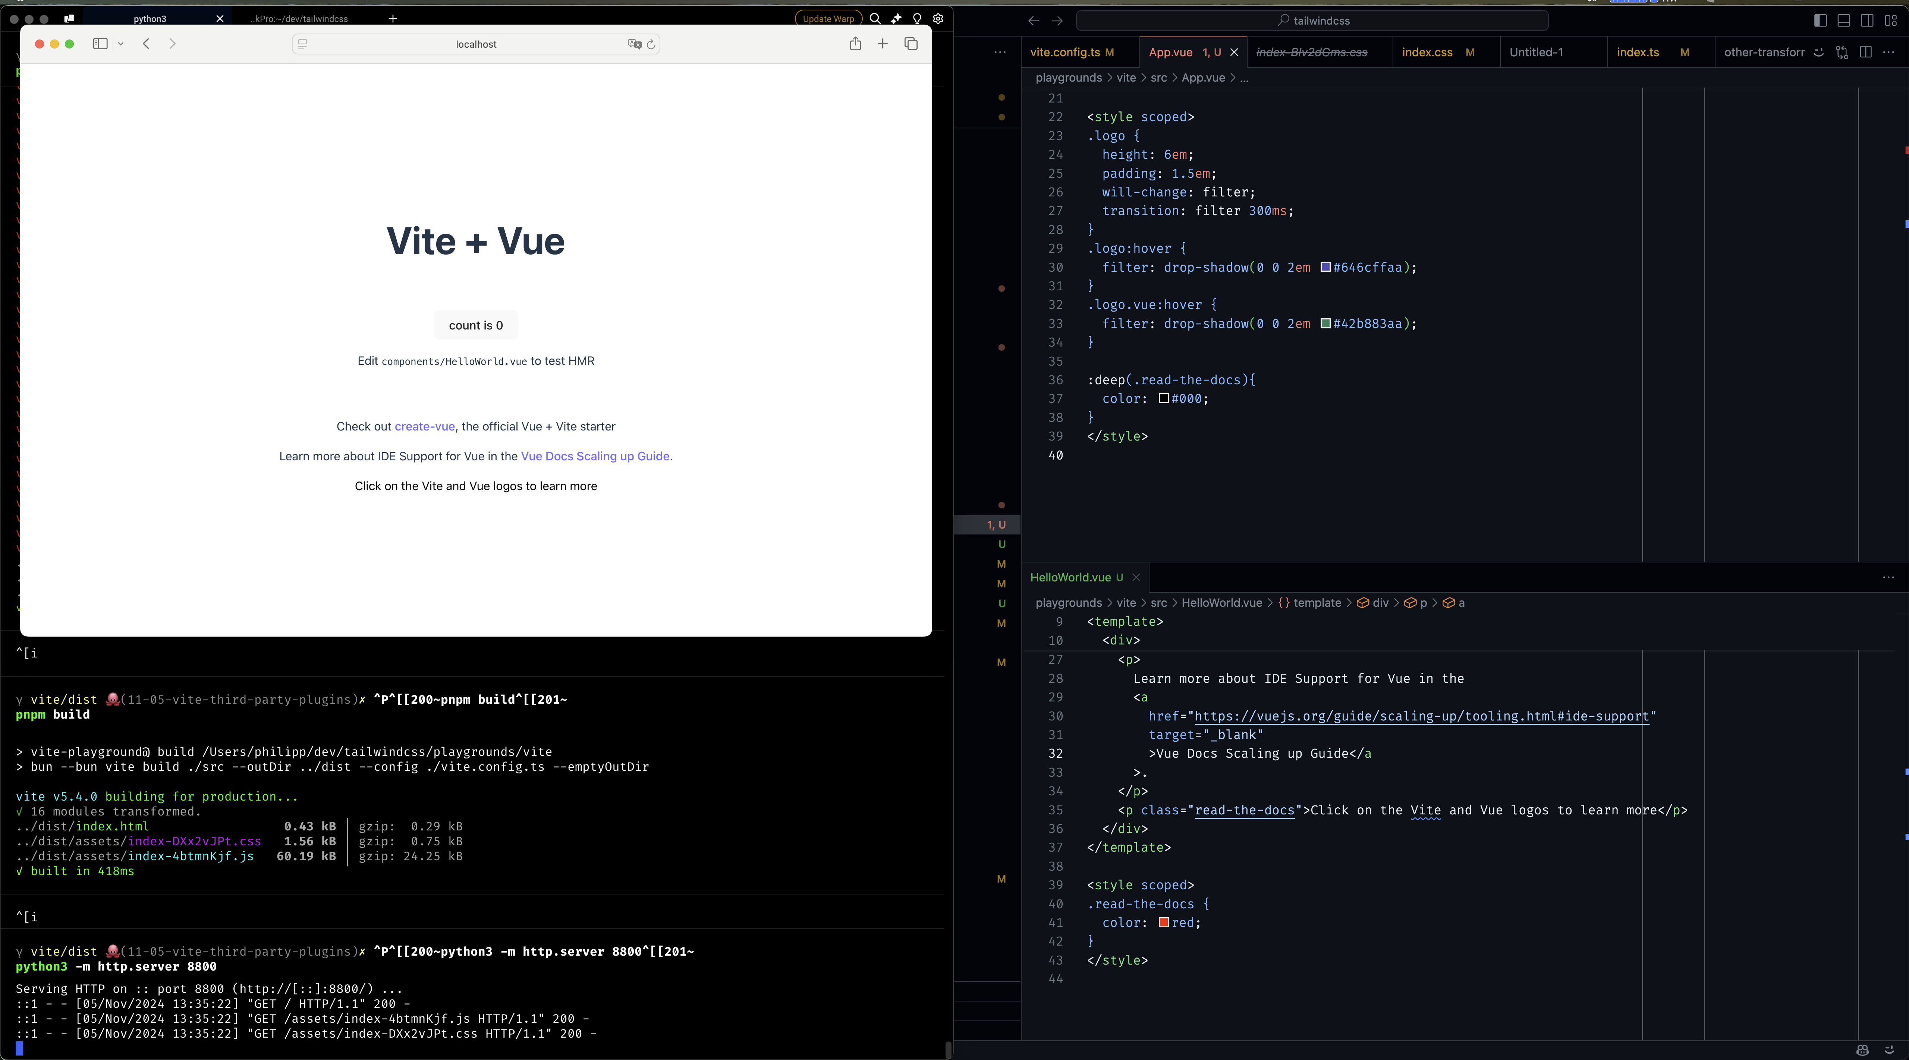
Task: Open VS Code sidebar overflow ellipsis
Action: coord(1000,52)
